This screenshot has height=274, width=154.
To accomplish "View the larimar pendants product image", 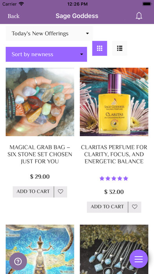I will pyautogui.click(x=114, y=249).
